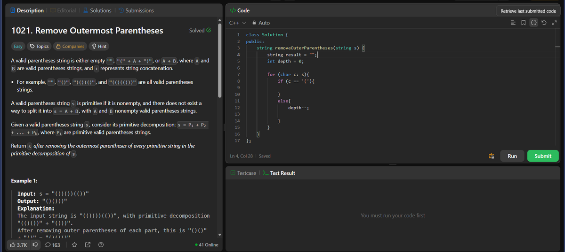
Task: Switch to the Submissions tab
Action: coord(136,10)
